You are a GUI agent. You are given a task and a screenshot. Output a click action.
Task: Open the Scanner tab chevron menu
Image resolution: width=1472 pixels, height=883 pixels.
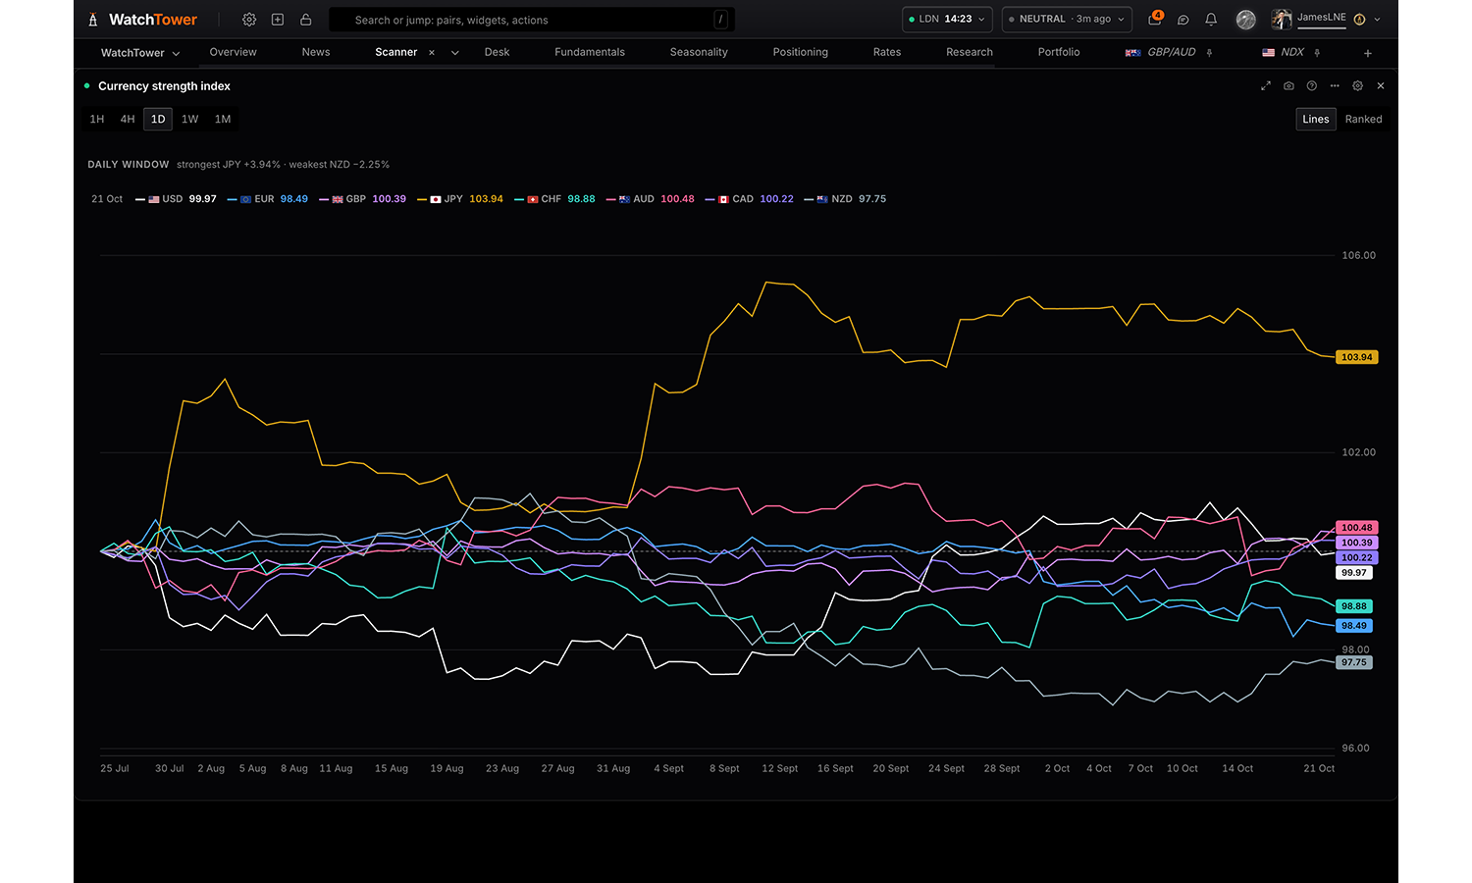pos(455,53)
